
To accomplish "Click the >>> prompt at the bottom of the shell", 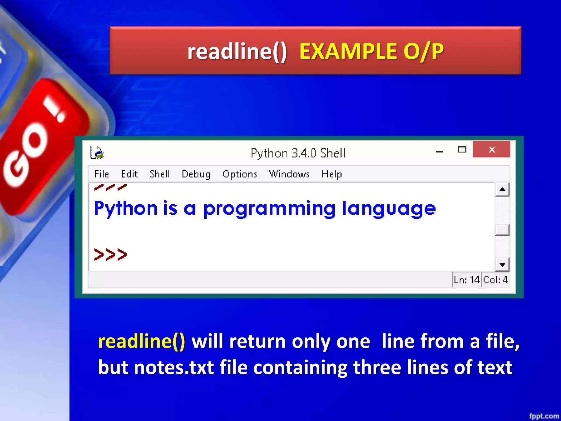I will (110, 255).
